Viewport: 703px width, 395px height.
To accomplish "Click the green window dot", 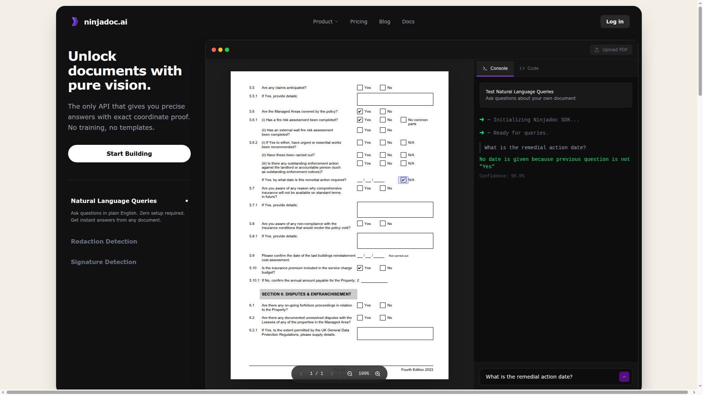I will coord(227,50).
